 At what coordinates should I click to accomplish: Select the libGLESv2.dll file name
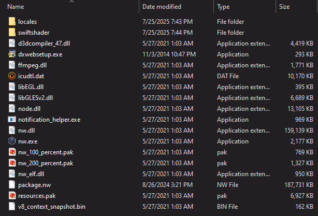(35, 98)
